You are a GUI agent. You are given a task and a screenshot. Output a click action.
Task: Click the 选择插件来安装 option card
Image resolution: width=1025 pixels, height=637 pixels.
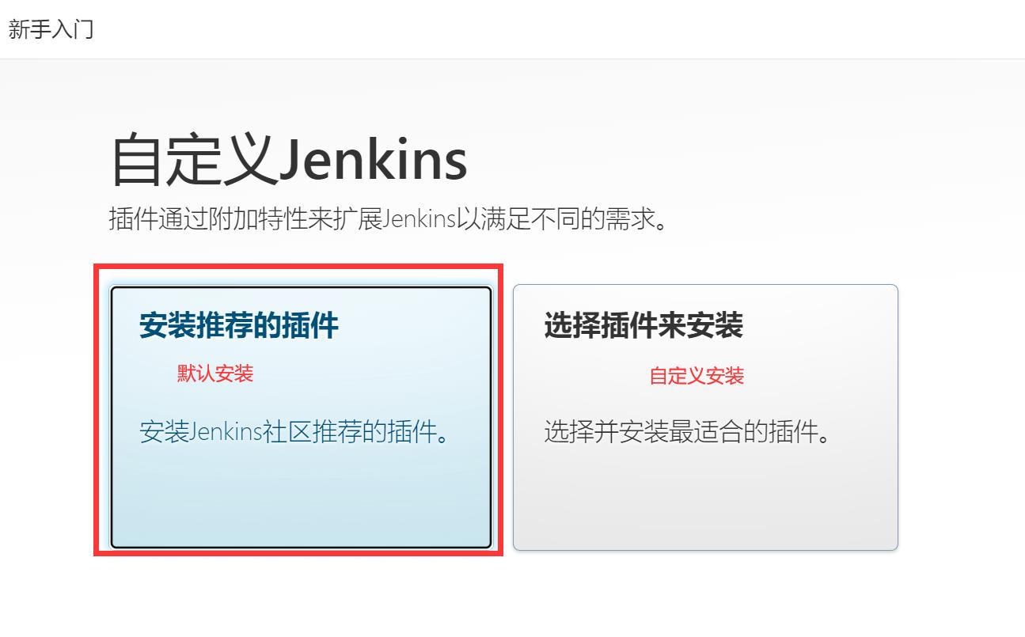705,417
